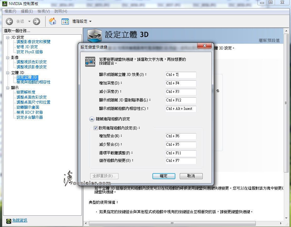Click the 儲存遊戲內變更 shortcut field
The width and height of the screenshot is (291, 227).
[x=181, y=161]
